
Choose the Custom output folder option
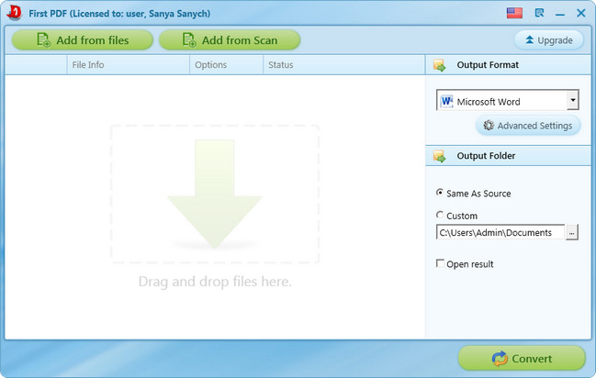(x=441, y=216)
